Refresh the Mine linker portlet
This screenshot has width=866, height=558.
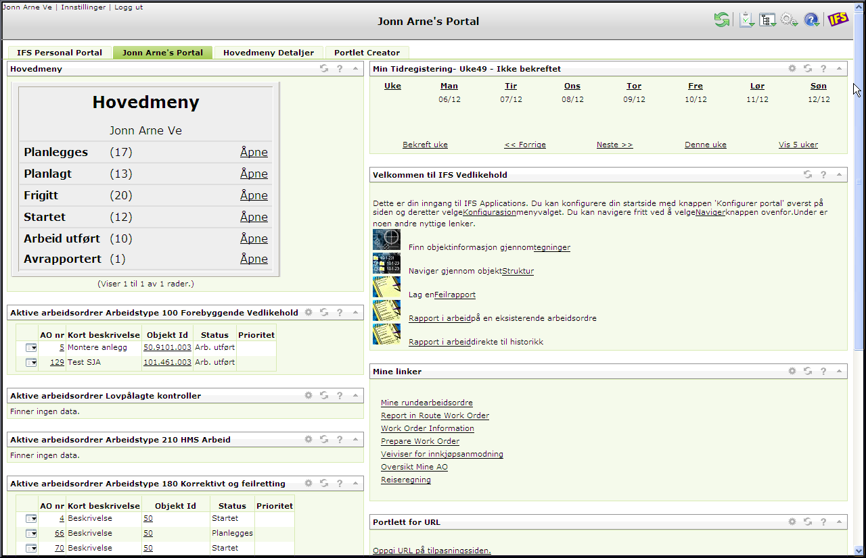click(808, 371)
